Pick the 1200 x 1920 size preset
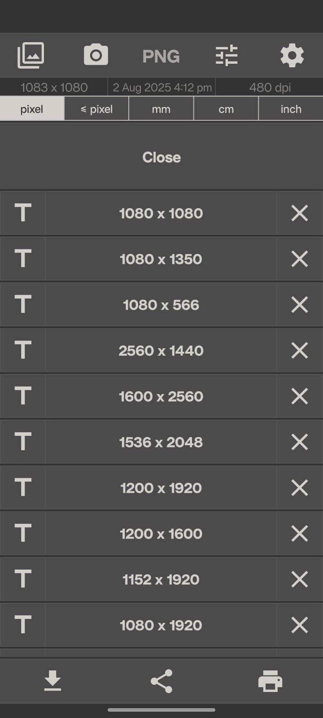Image resolution: width=323 pixels, height=718 pixels. pyautogui.click(x=161, y=488)
